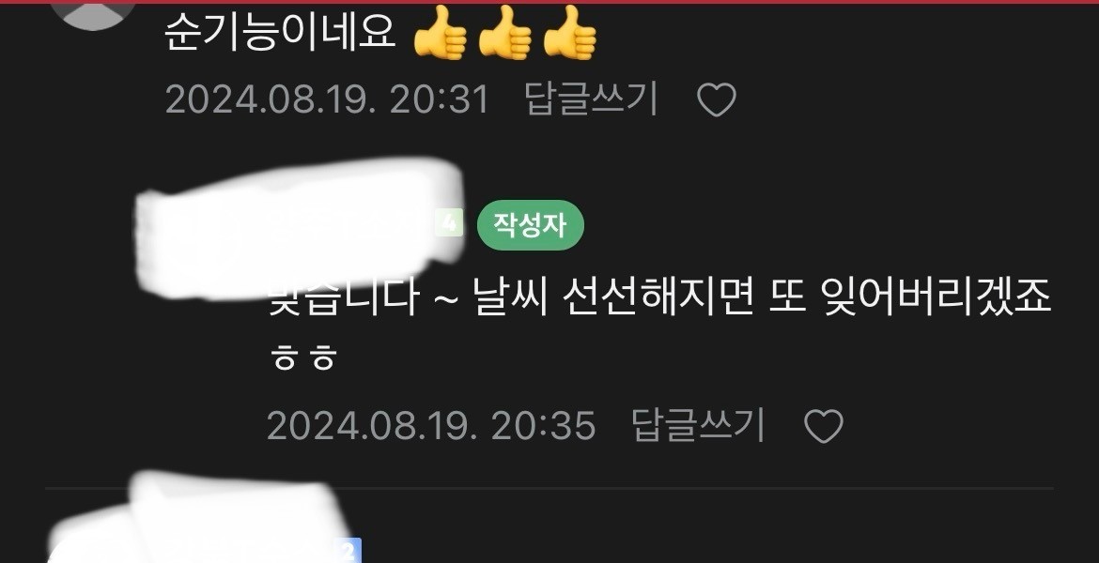Tap the heart on the 20:35 reply

click(823, 426)
